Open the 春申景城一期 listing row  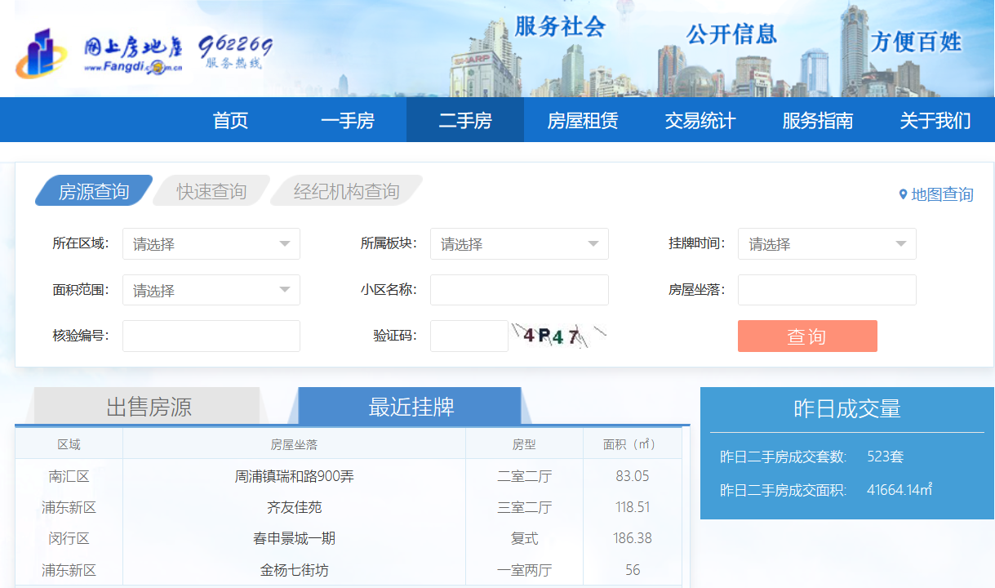click(294, 538)
